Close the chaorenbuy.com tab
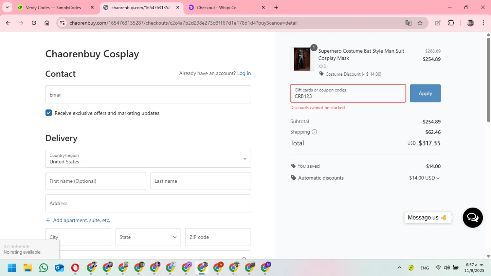Image resolution: width=491 pixels, height=276 pixels. (x=178, y=8)
